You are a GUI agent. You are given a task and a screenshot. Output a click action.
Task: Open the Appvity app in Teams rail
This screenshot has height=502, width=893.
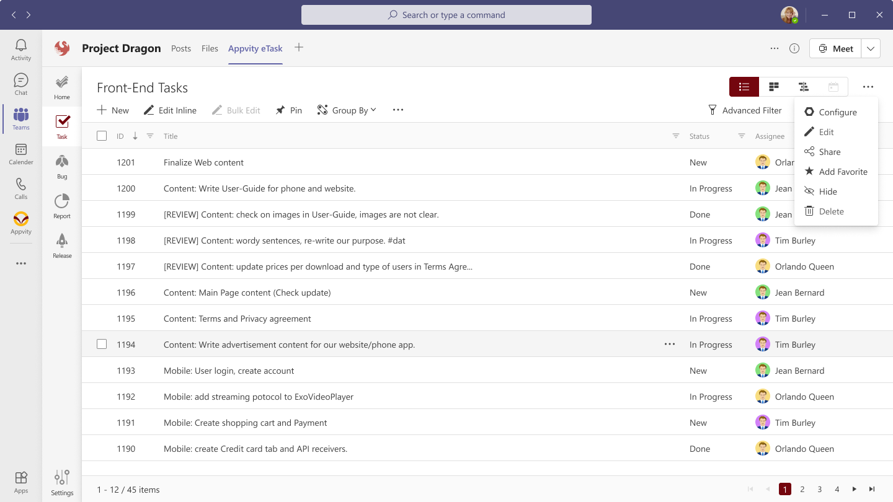[x=21, y=223]
